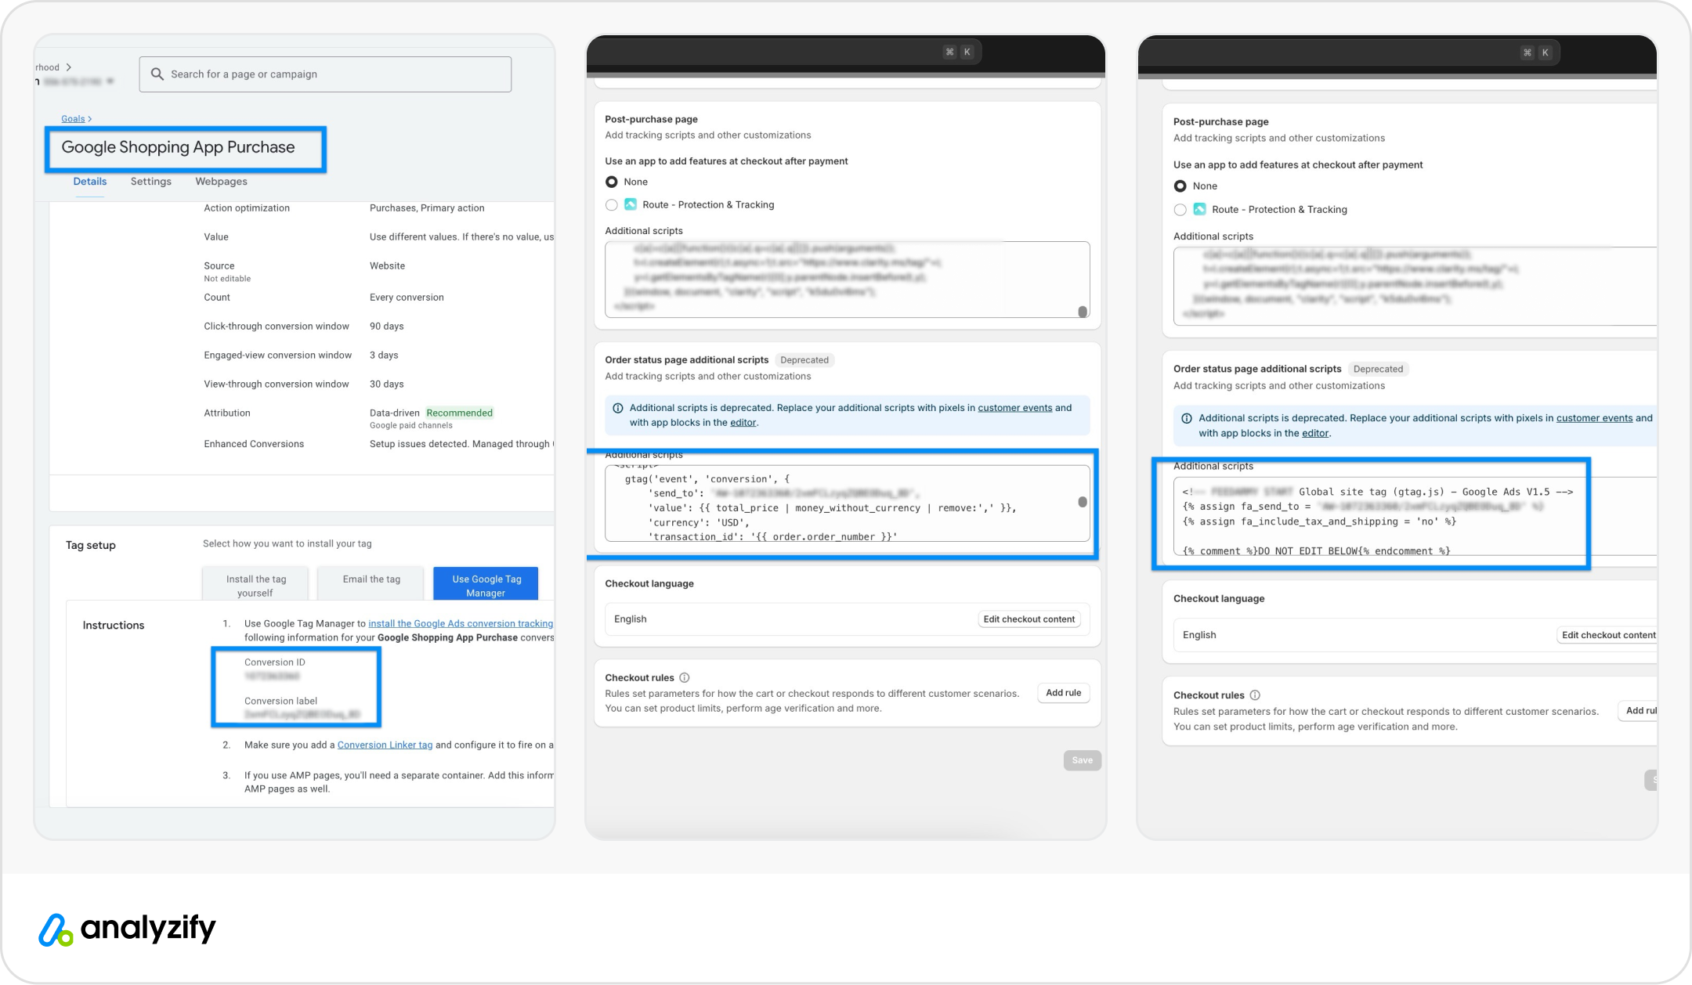Viewport: 1692px width, 985px height.
Task: Select the None radio option in middle panel
Action: pyautogui.click(x=612, y=182)
